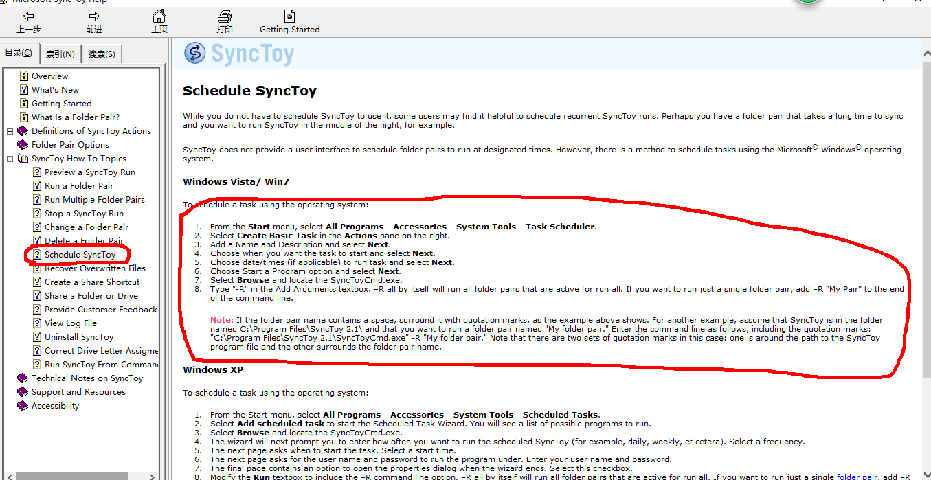
Task: Open Provide Customer Feedback topic
Action: 101,310
